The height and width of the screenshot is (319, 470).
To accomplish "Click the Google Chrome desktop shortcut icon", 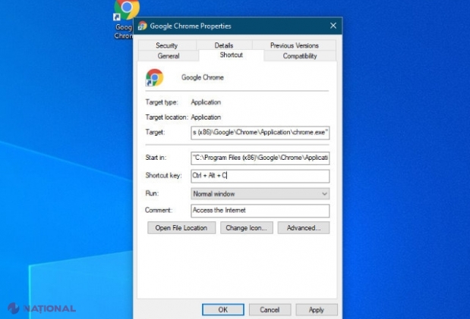I will (126, 10).
